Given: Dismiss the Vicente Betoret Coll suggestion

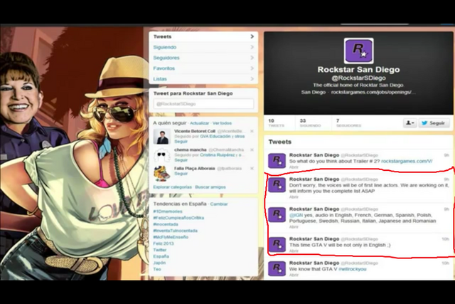Looking at the screenshot, I should click(x=252, y=132).
